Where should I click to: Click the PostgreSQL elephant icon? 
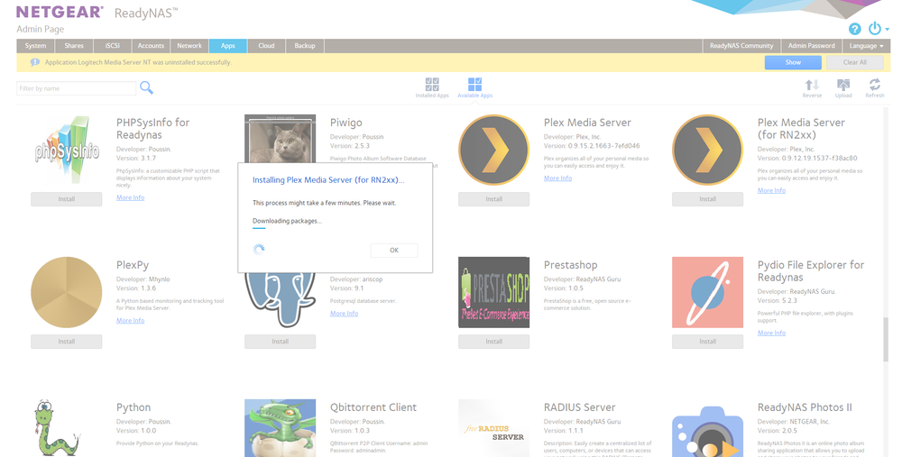click(281, 299)
